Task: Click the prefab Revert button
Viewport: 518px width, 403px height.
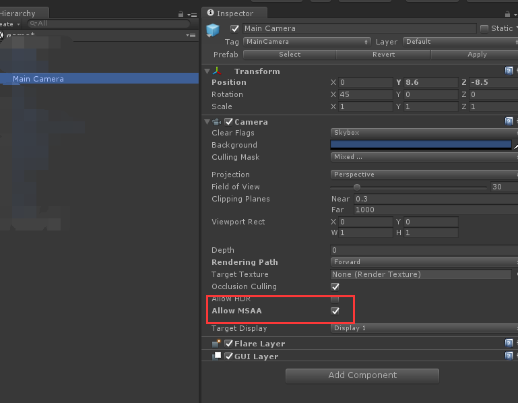Action: coord(383,55)
